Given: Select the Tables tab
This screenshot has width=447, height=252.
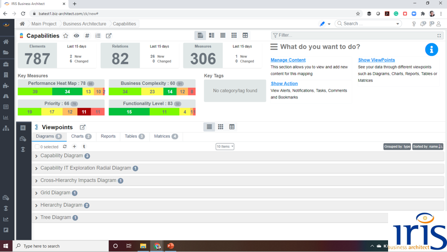Looking at the screenshot, I should pyautogui.click(x=134, y=136).
